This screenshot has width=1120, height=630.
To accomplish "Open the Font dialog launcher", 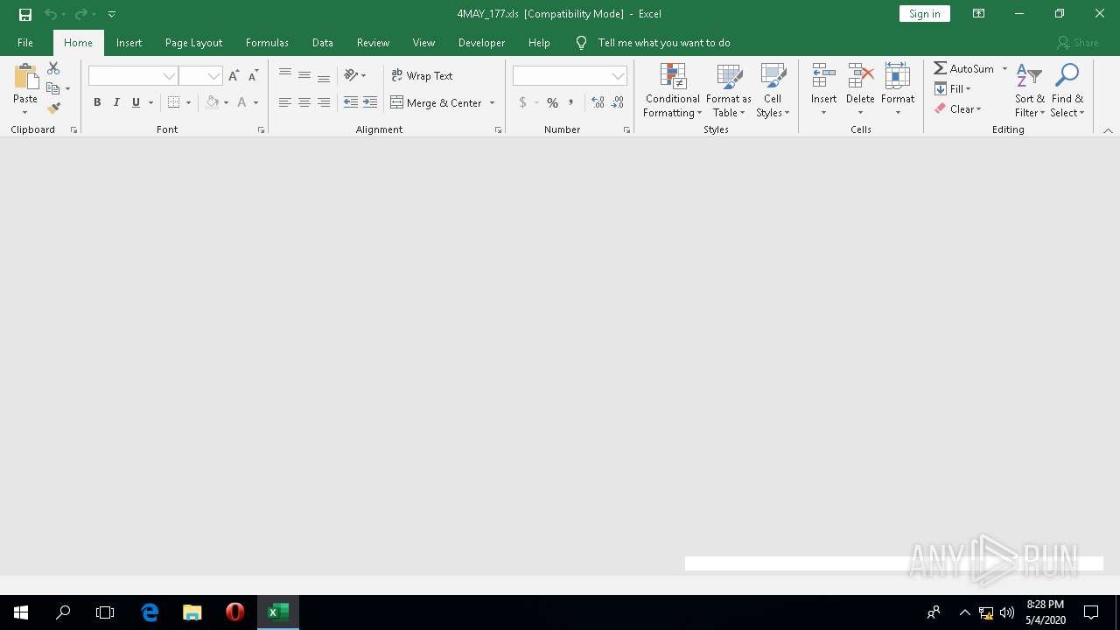I will click(261, 129).
